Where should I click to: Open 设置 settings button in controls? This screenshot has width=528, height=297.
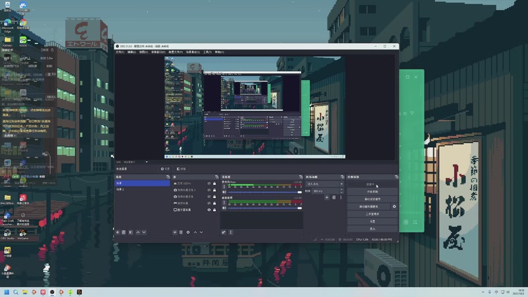coord(372,221)
